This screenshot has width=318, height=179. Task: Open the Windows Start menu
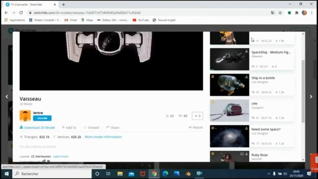coord(6,174)
